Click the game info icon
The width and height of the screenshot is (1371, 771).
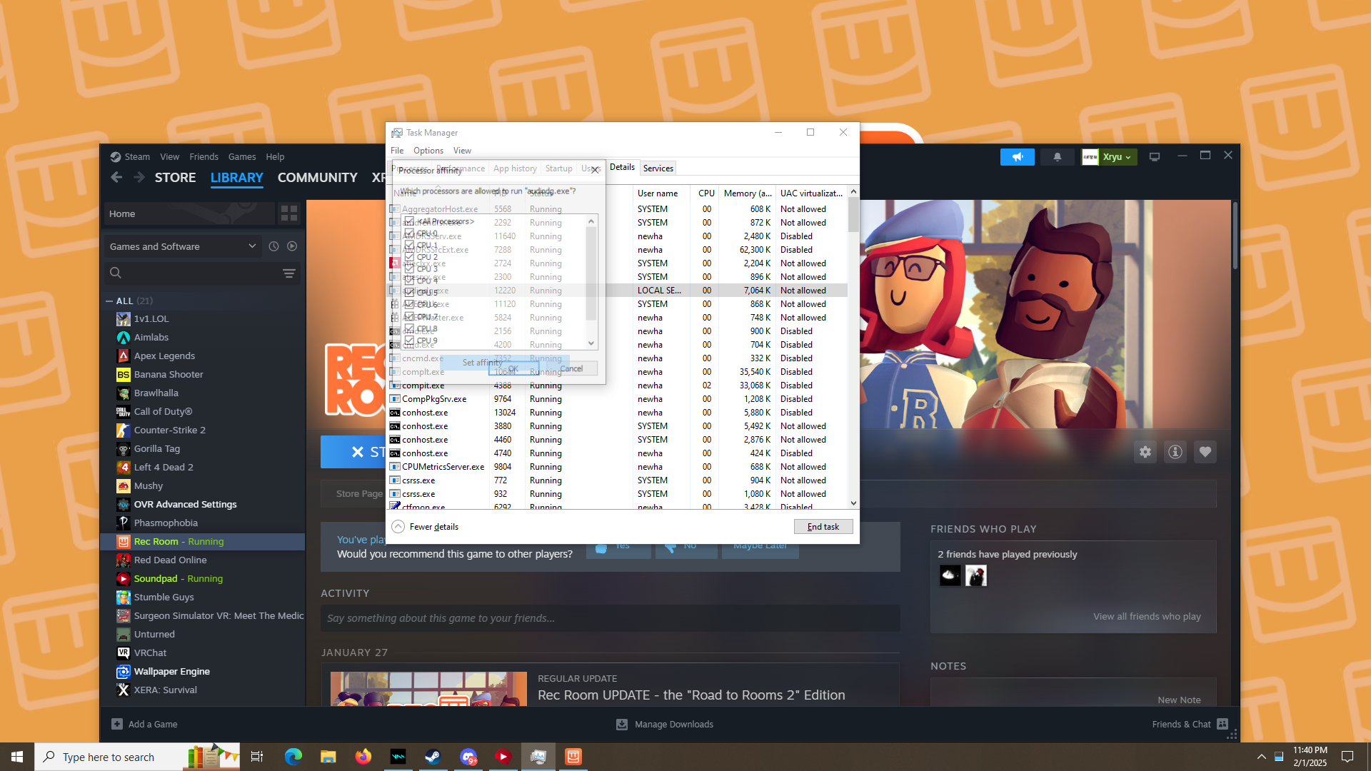1175,452
